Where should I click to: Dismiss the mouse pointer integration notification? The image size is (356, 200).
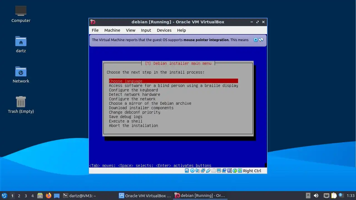pos(256,40)
